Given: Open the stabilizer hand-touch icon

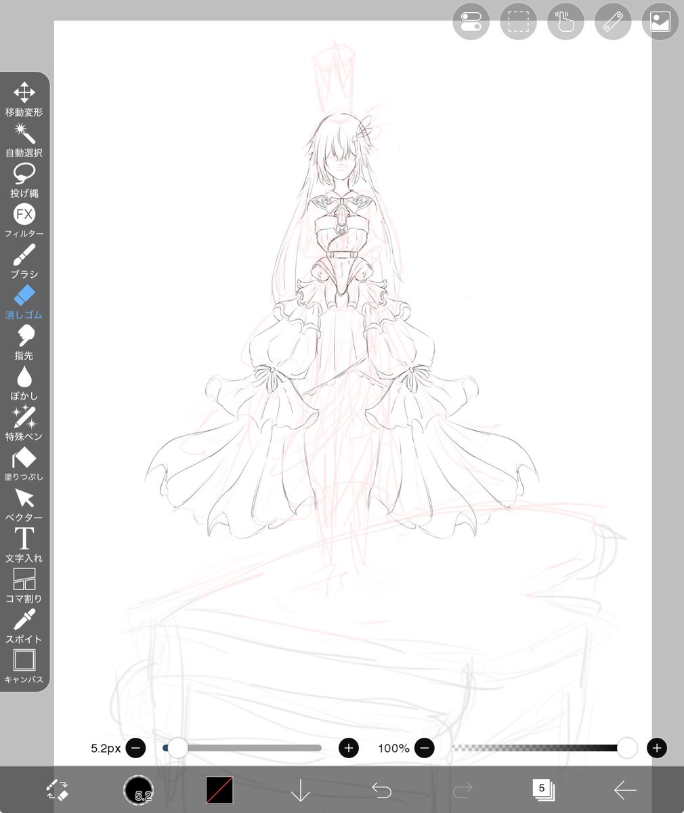Looking at the screenshot, I should coord(565,21).
